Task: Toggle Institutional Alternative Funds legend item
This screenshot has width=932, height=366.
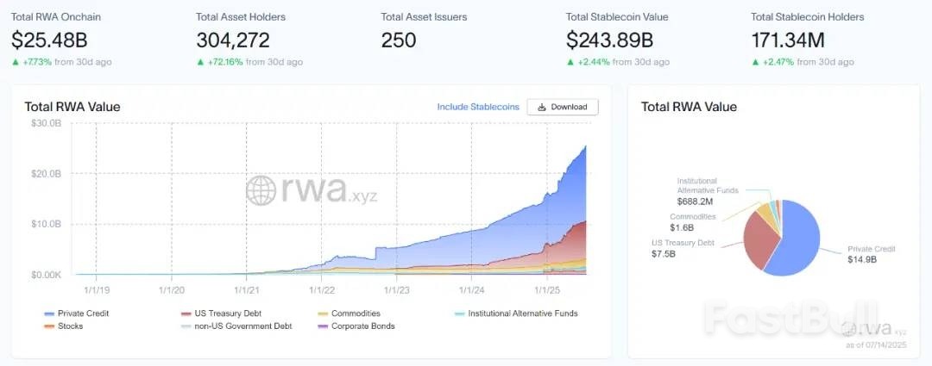Action: point(516,313)
